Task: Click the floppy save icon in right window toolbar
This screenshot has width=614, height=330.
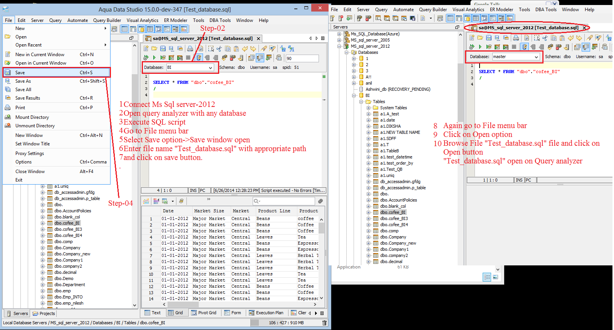Action: [x=489, y=38]
